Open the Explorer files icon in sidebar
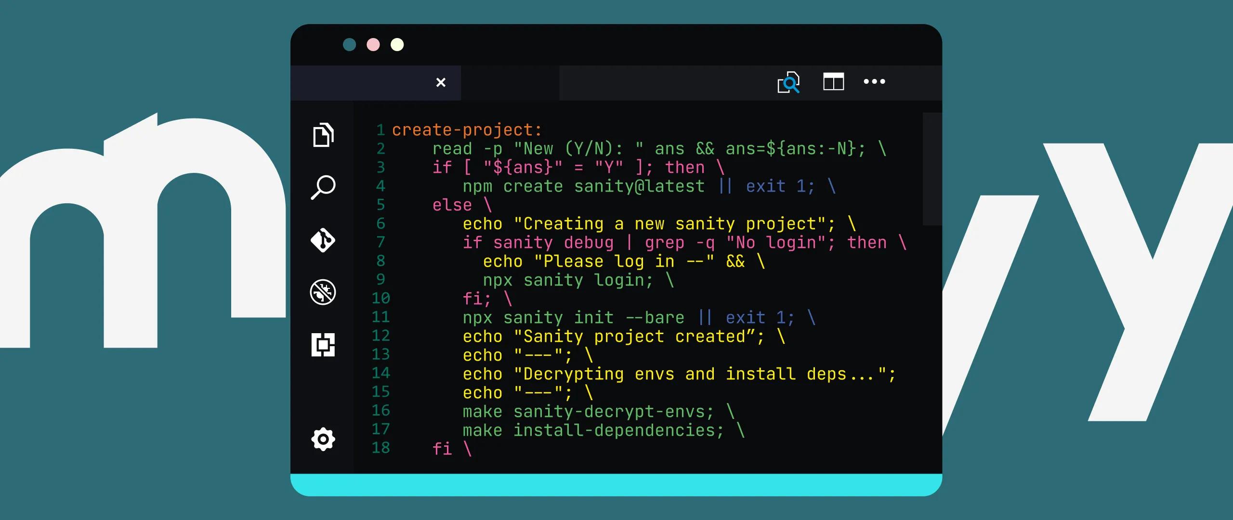 (323, 135)
